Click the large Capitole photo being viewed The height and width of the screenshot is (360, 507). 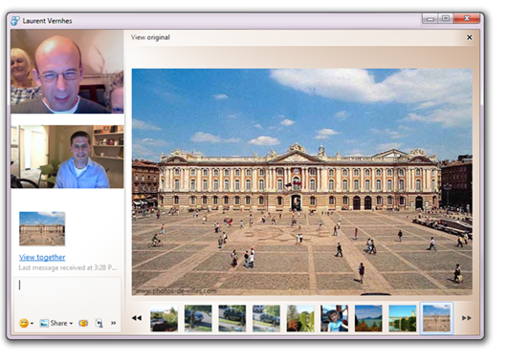(302, 181)
